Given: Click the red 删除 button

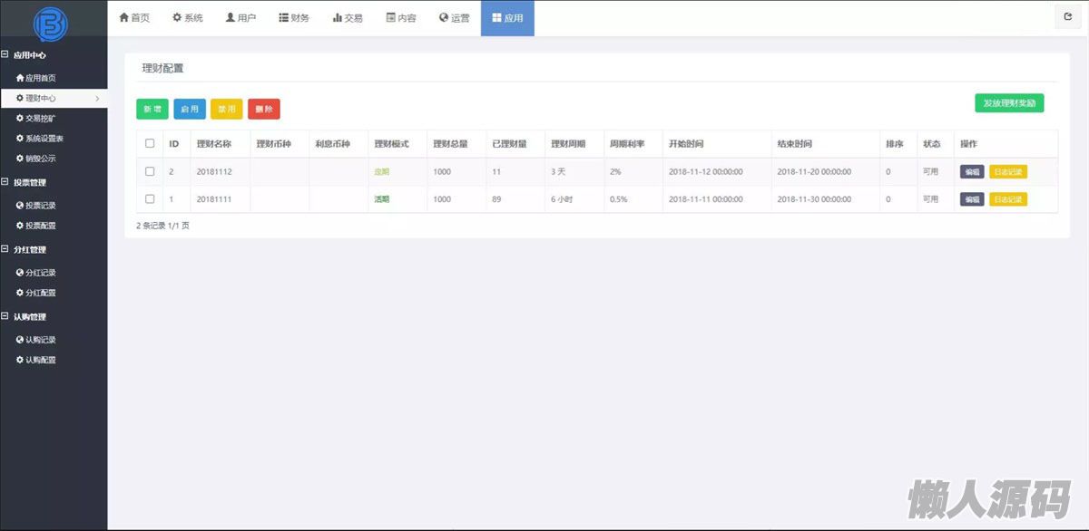Looking at the screenshot, I should 263,109.
